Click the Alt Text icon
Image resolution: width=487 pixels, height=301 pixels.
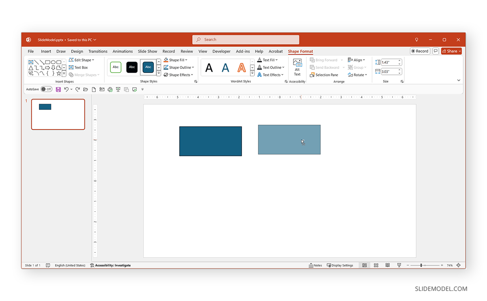click(x=297, y=67)
